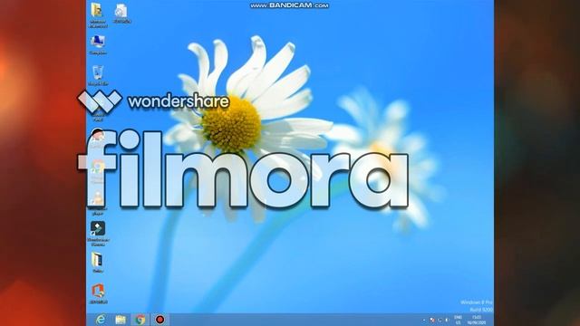
Task: Open Bandicam recorder in the taskbar
Action: pos(159,320)
